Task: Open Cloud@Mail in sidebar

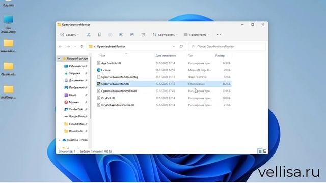Action: (76, 124)
